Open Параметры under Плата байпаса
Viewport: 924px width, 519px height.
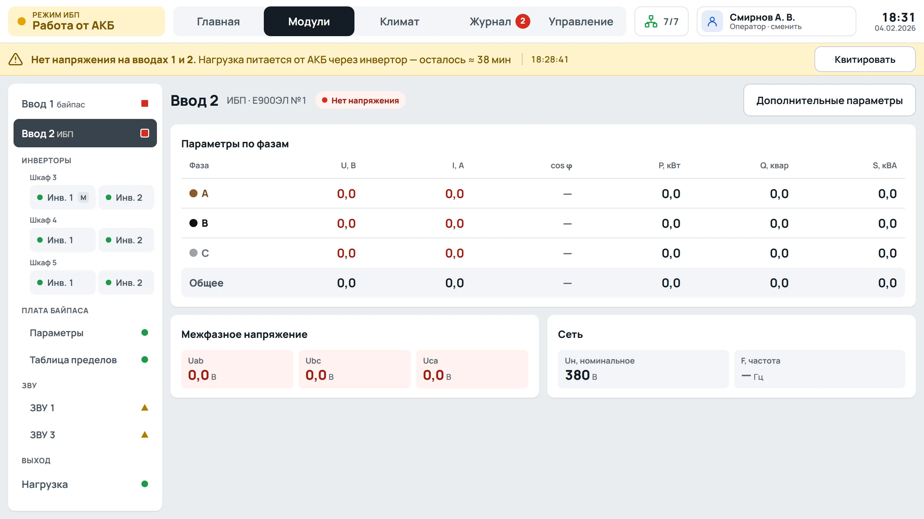85,333
